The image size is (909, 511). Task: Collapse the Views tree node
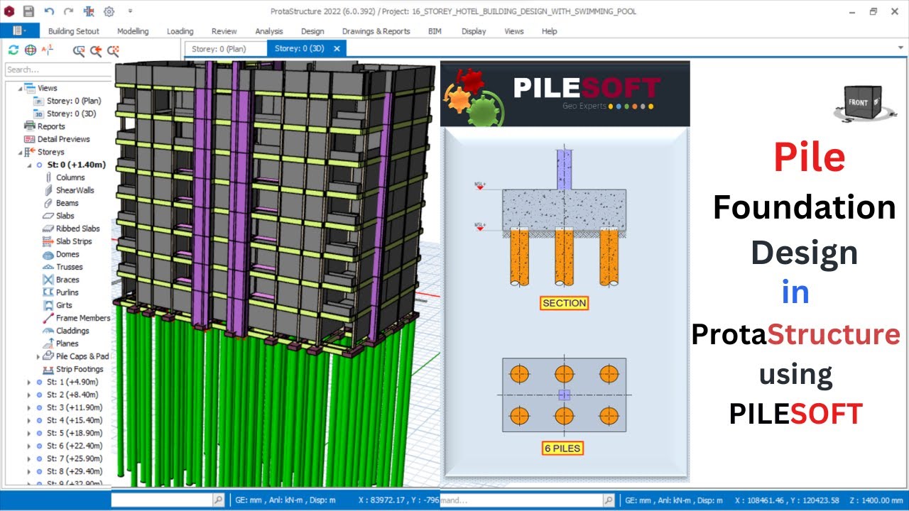20,88
